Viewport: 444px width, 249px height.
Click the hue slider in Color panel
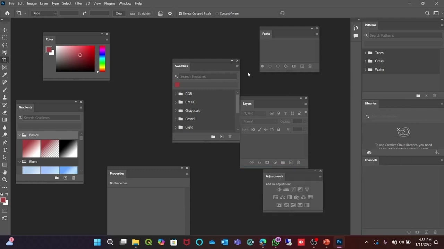click(x=102, y=59)
